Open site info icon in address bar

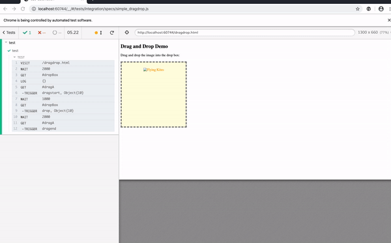(x=34, y=9)
